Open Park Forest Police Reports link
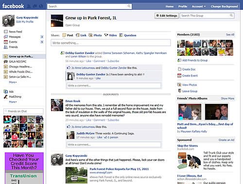Image resolution: width=243 pixels, height=184 pixels. coord(119,169)
